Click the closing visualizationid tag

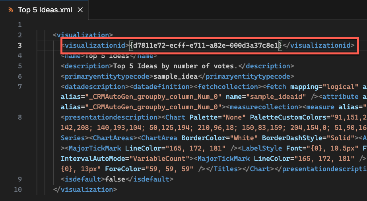tap(318, 45)
